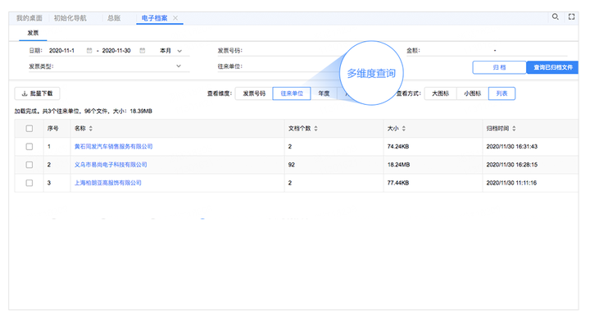Switch to 我的桌面 tab
Image resolution: width=590 pixels, height=319 pixels.
coord(29,18)
